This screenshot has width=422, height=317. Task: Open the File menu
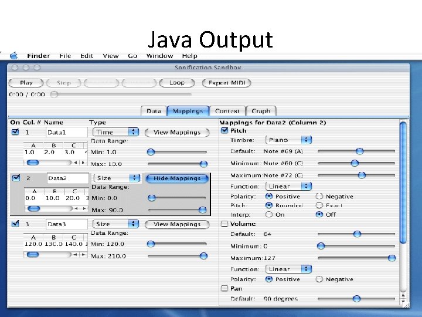65,56
